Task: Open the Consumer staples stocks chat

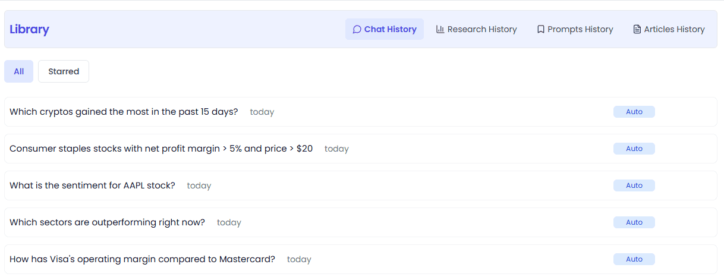Action: coord(361,149)
